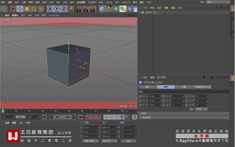Select the Rotate tool icon
Viewport: 235px width, 147px height.
[x=34, y=9]
